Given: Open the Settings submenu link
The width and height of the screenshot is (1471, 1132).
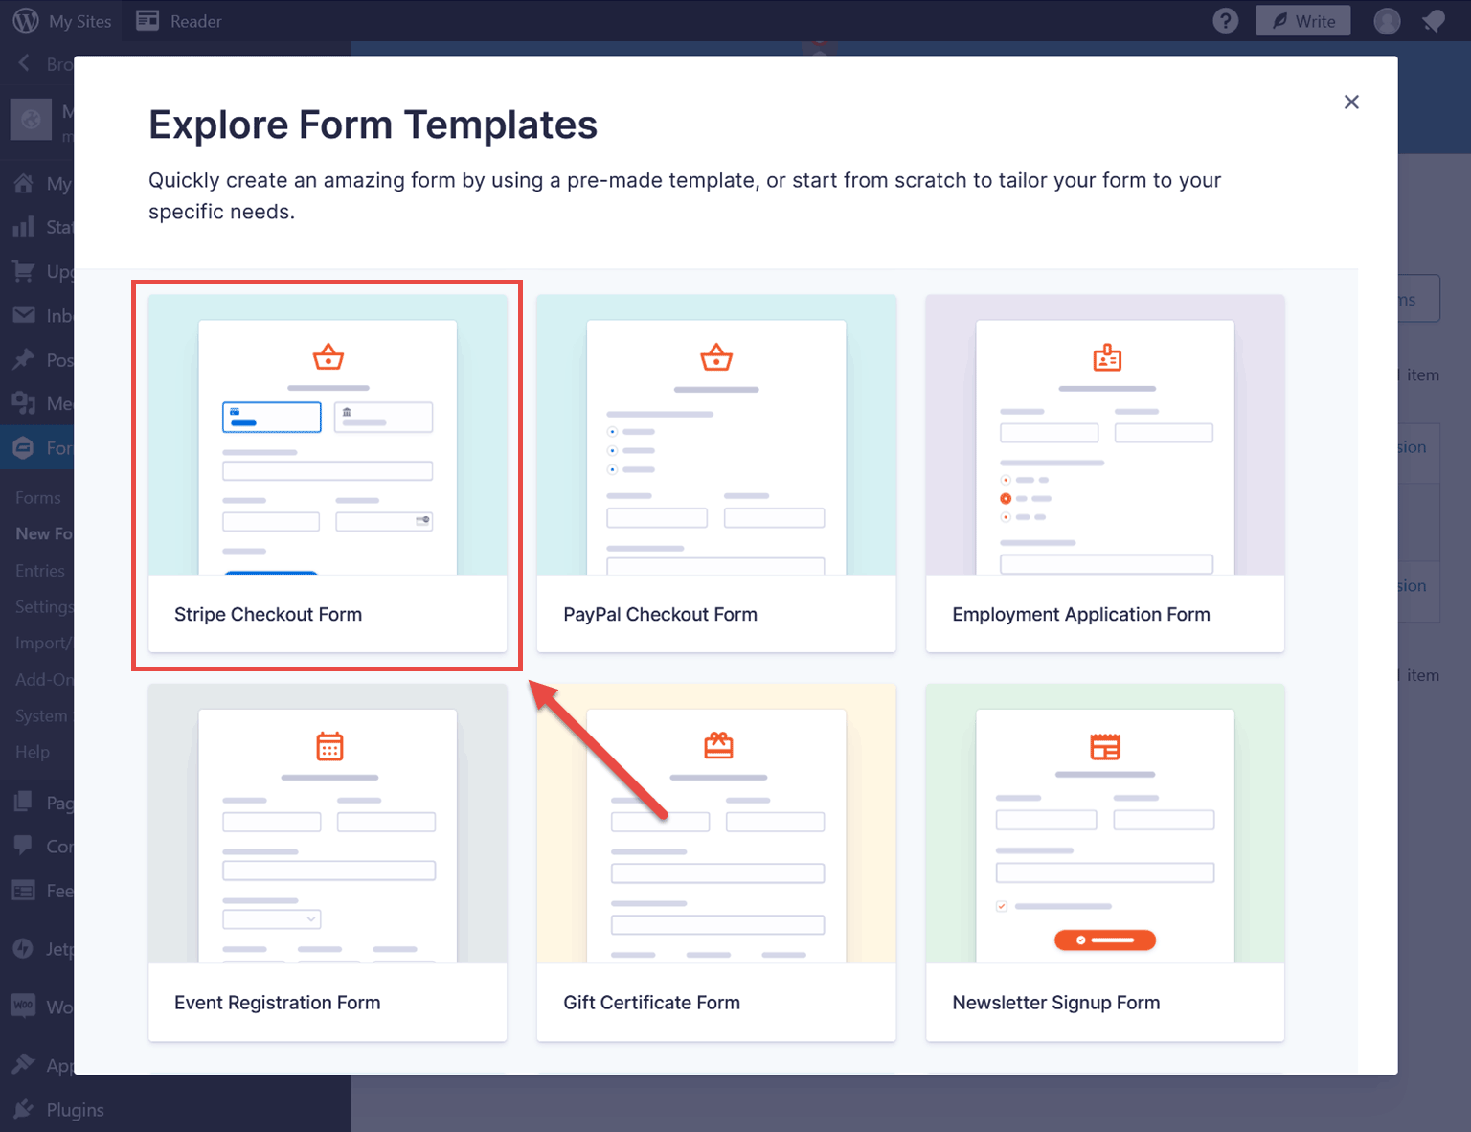Looking at the screenshot, I should 44,606.
